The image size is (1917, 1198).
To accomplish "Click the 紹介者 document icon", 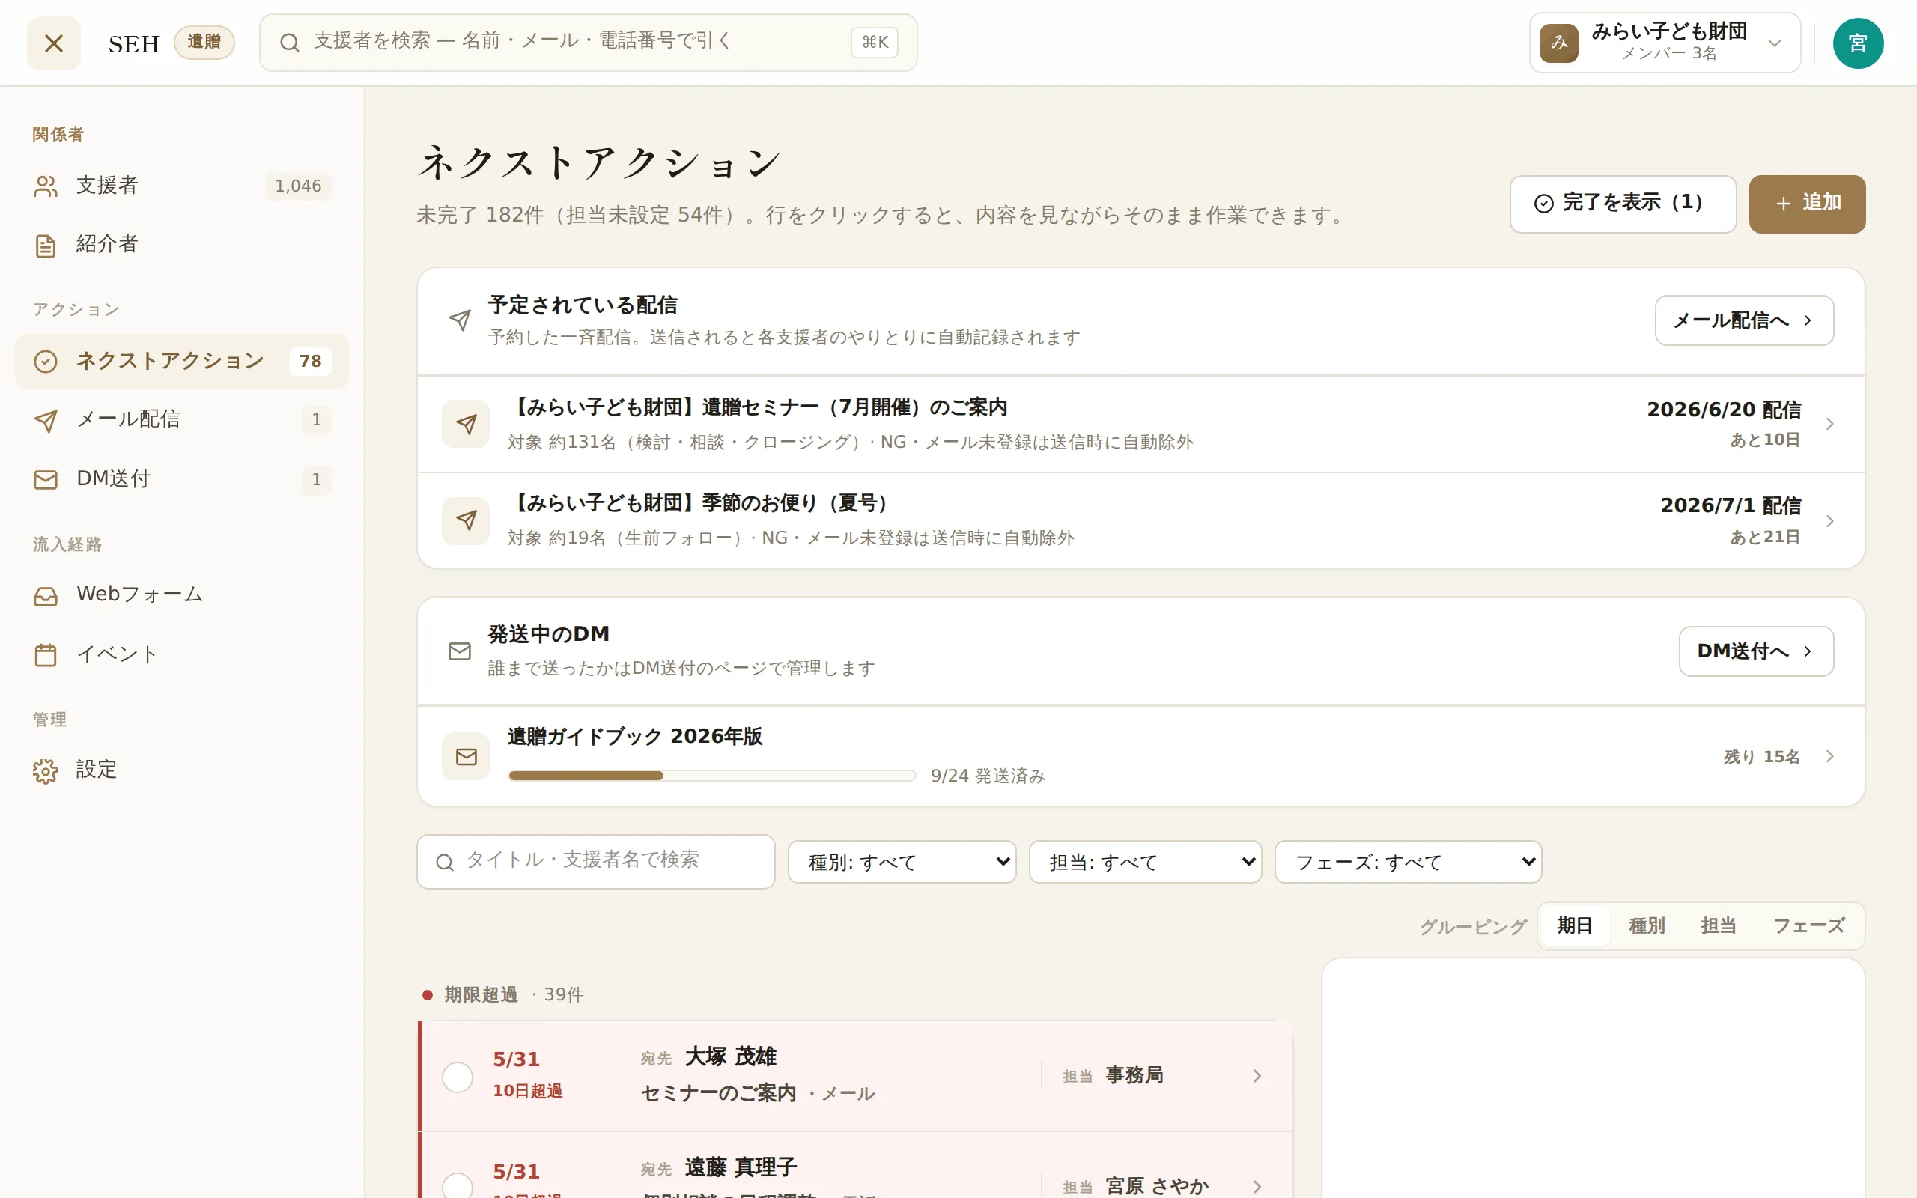I will (x=45, y=246).
